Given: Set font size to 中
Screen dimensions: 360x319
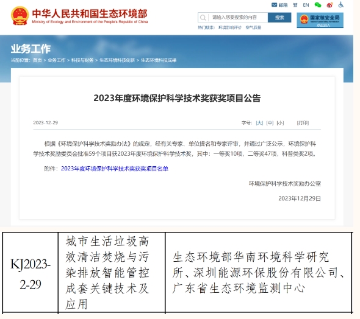Looking at the screenshot, I should (x=270, y=123).
